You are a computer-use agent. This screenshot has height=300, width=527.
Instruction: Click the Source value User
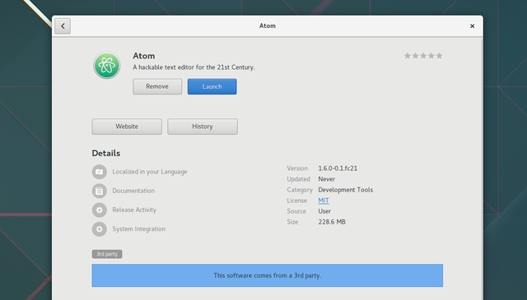point(324,211)
